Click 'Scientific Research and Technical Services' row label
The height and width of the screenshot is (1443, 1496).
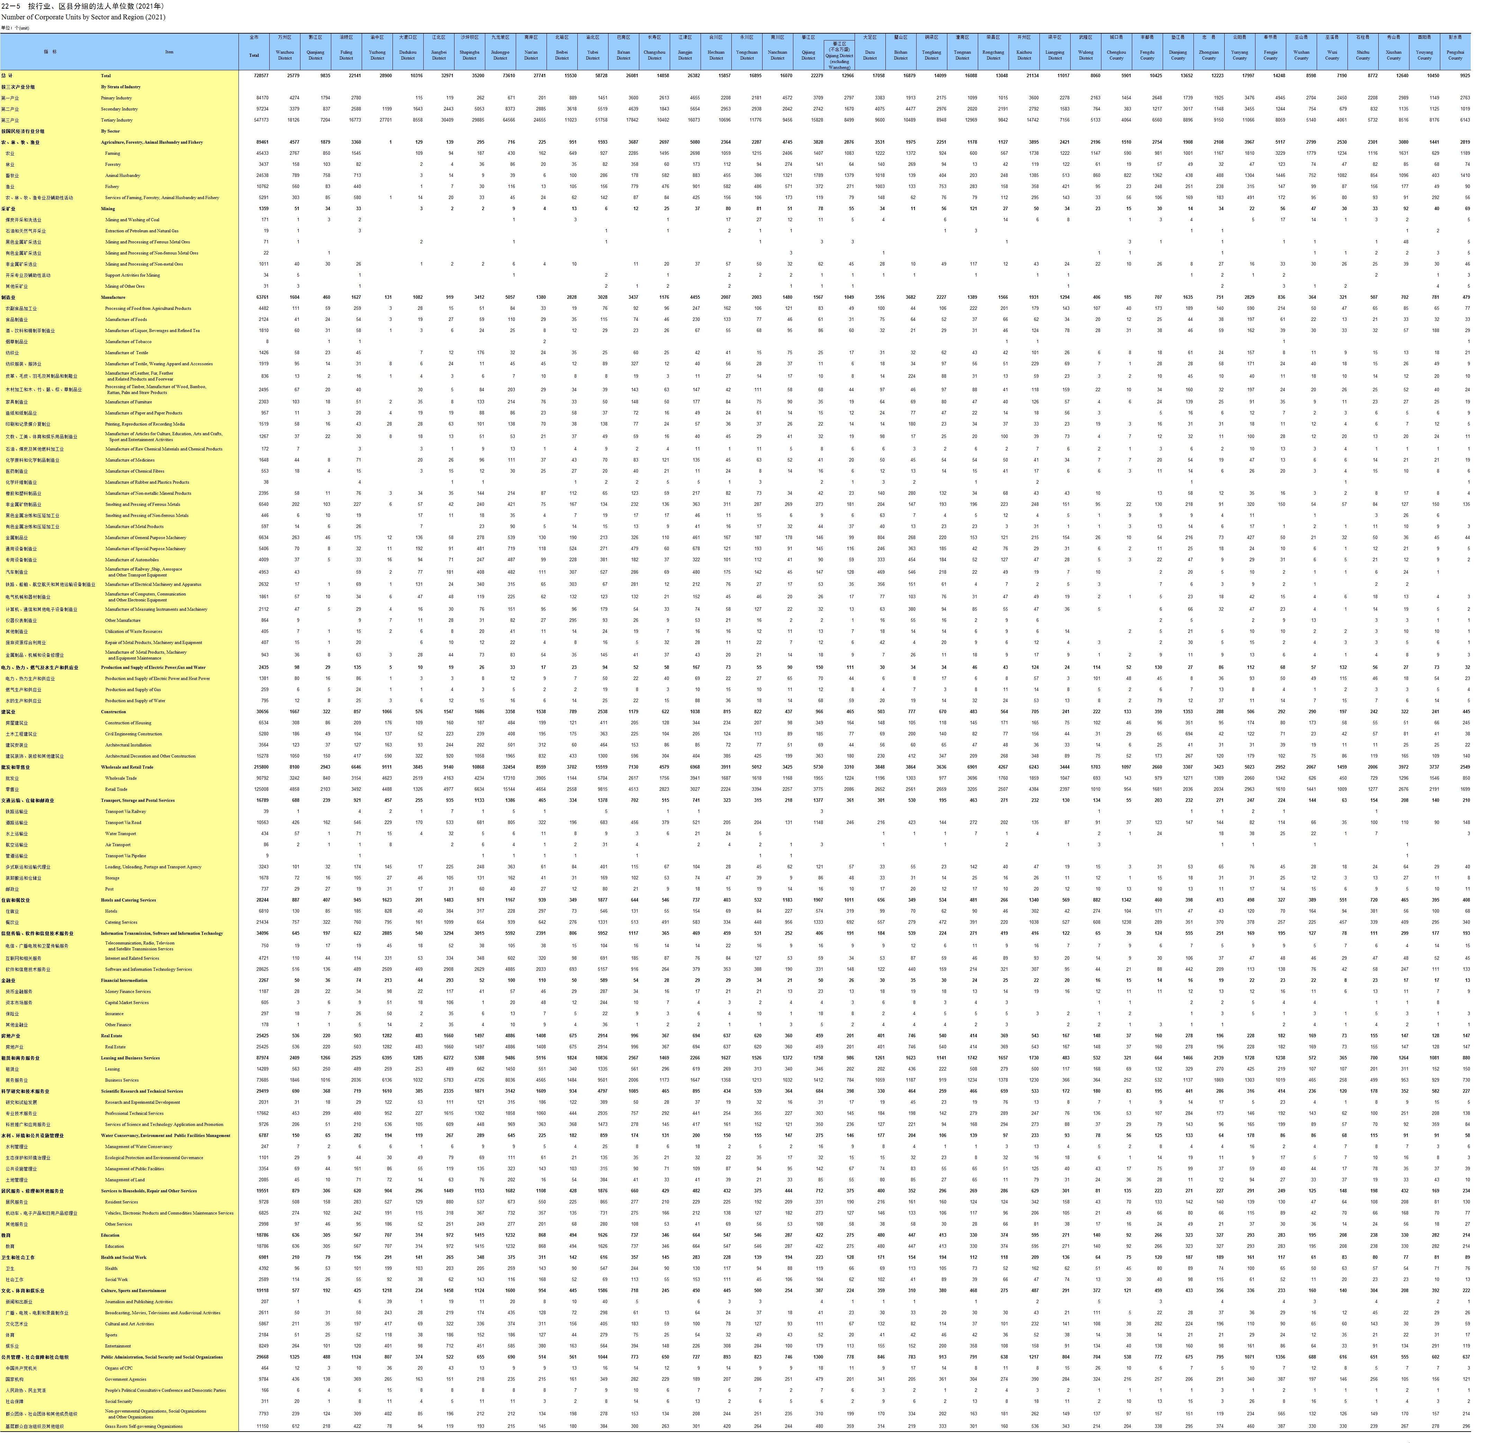tap(142, 1091)
